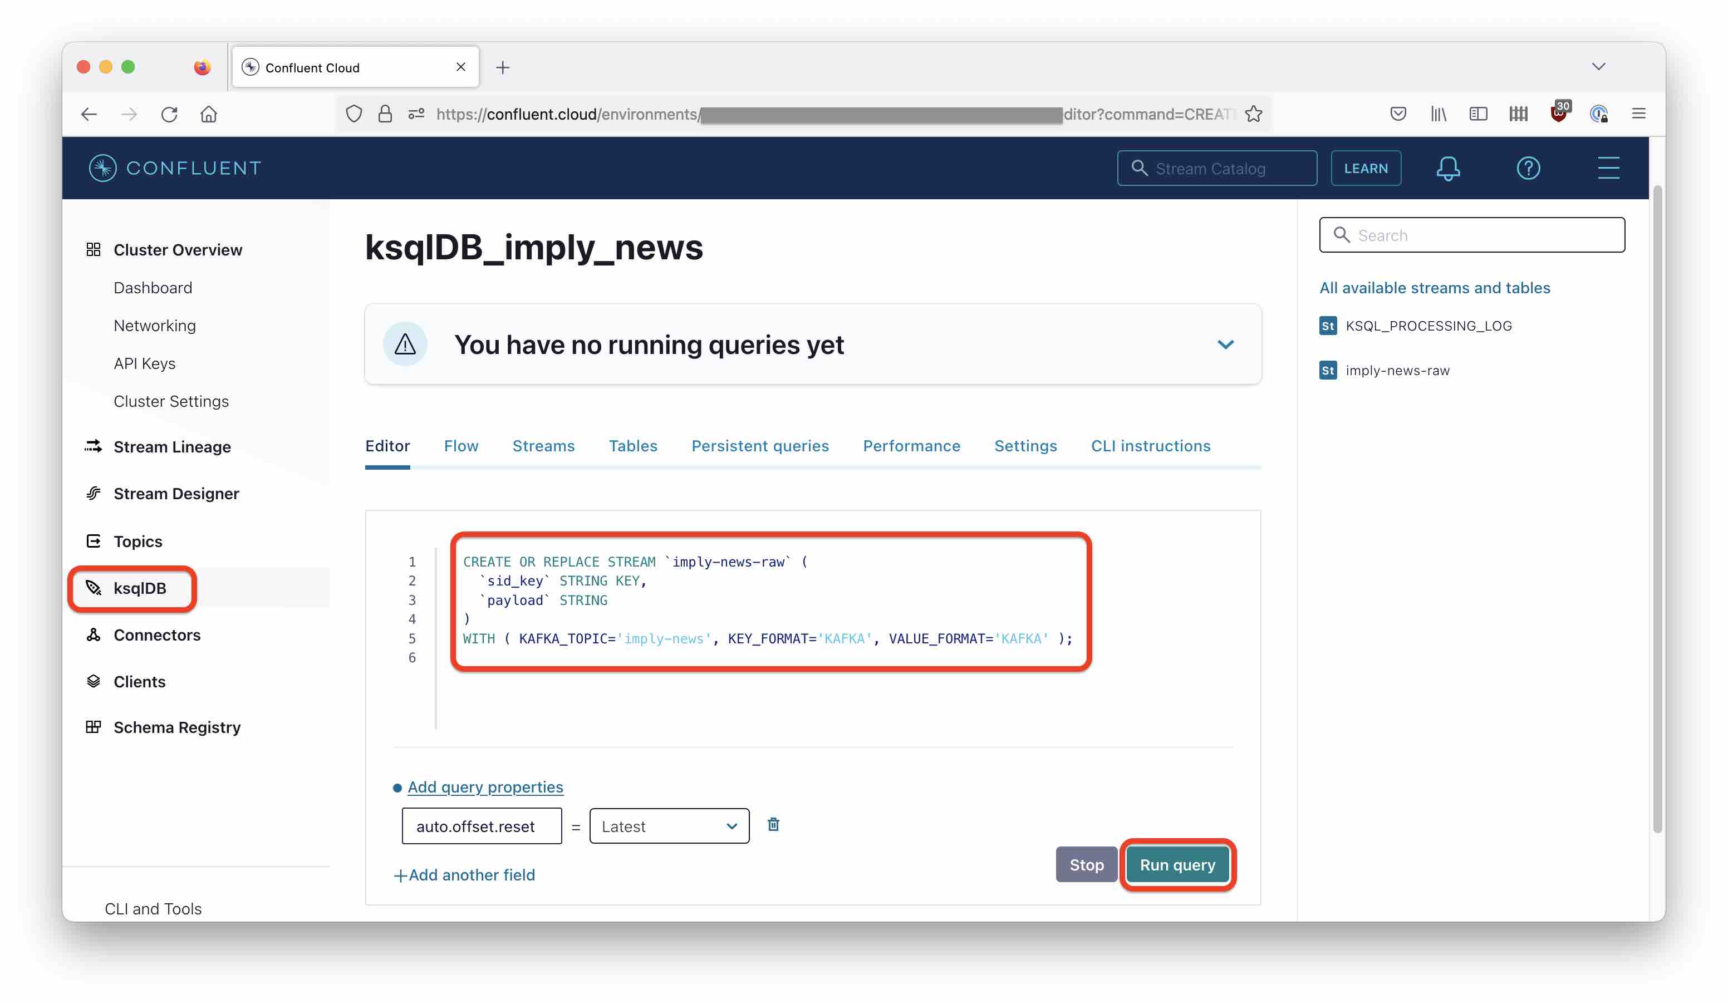Click the help question mark icon
The height and width of the screenshot is (1004, 1728).
[x=1529, y=168]
